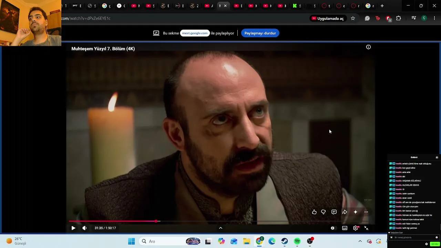Screen dimensions: 441x248
Task: Open the Chrome extensions puzzle icon
Action: (399, 18)
